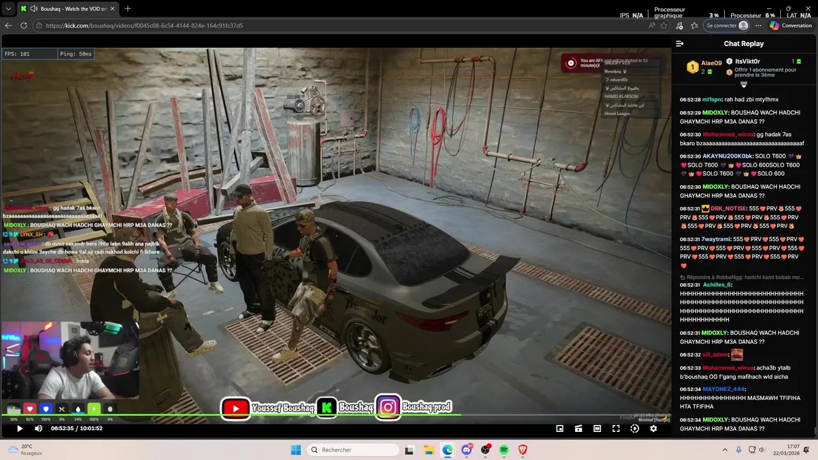
Task: Go back with the browser back arrow
Action: point(8,26)
